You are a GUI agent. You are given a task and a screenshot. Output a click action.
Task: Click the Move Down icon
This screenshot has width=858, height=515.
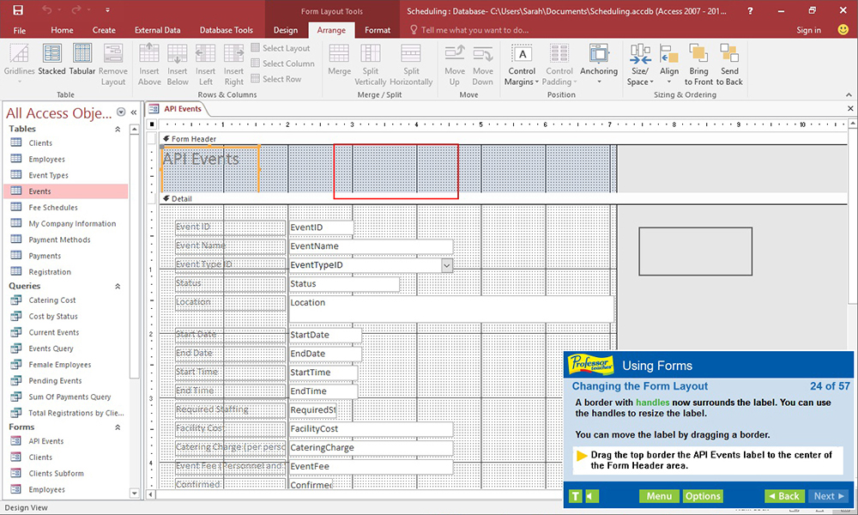[482, 53]
